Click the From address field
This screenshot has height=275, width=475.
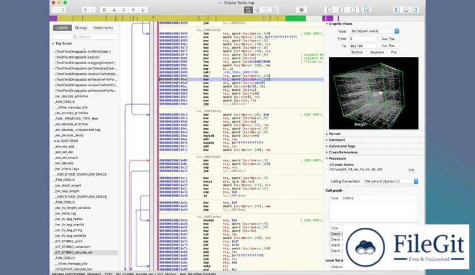pyautogui.click(x=363, y=39)
